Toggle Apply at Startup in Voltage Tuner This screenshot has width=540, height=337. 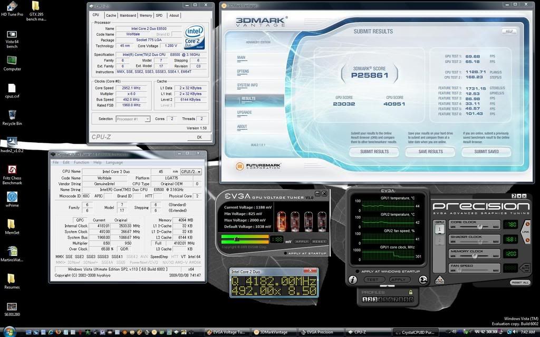pos(285,253)
